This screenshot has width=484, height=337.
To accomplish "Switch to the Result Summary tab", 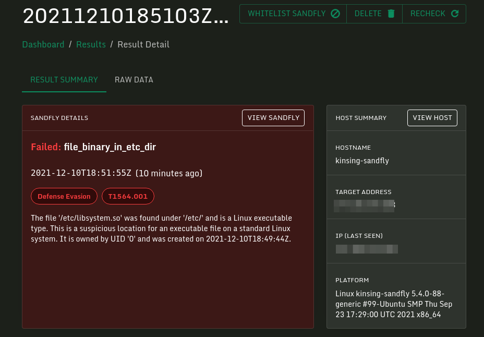I will [64, 80].
